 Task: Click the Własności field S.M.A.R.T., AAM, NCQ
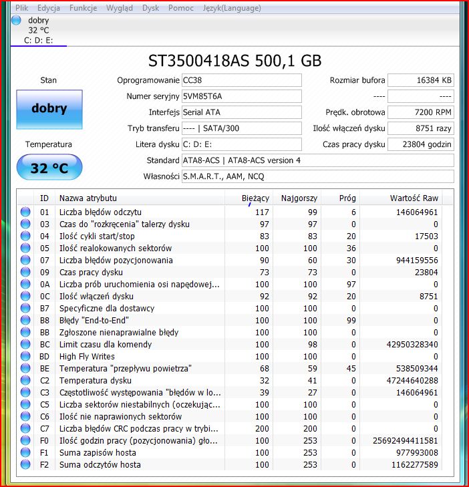pos(317,176)
